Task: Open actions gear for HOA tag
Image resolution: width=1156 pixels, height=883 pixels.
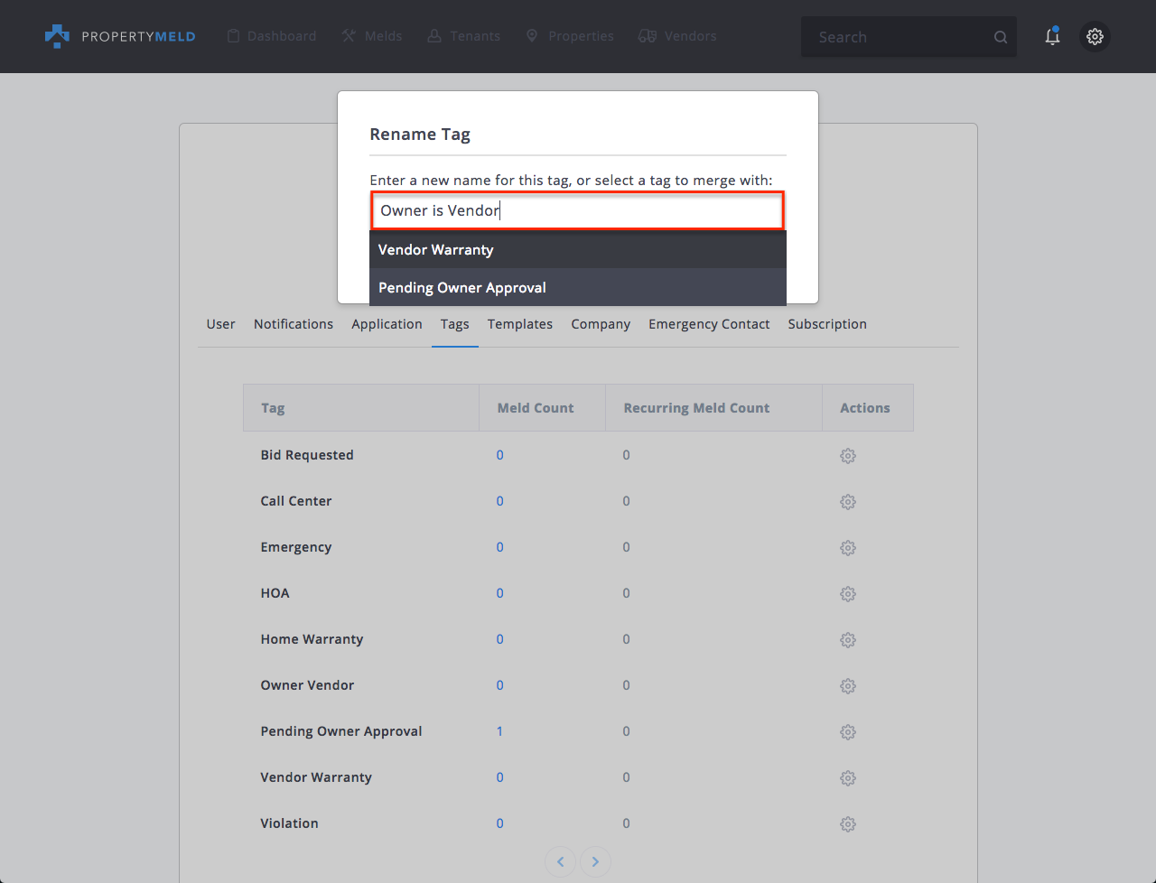Action: point(848,594)
